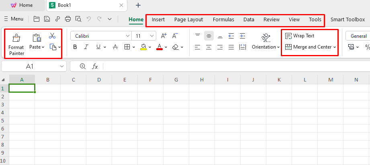The image size is (370, 165).
Task: Align text right
Action: [220, 47]
